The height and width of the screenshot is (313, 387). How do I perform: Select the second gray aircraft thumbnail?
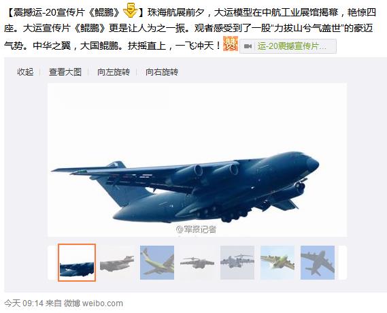(x=117, y=263)
